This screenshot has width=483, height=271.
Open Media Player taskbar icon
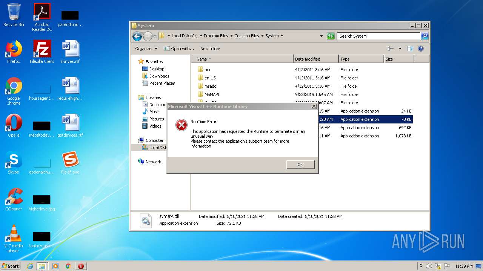pyautogui.click(x=55, y=266)
